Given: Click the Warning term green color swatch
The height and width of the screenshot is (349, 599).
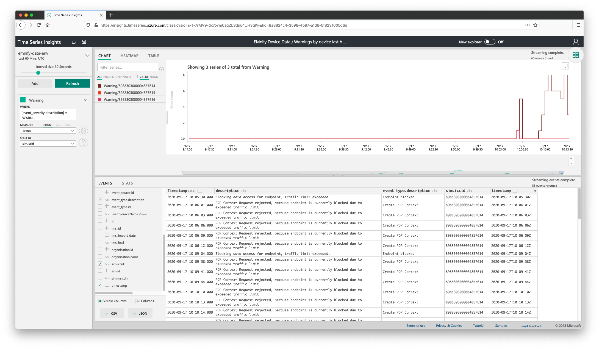Looking at the screenshot, I should click(x=23, y=100).
